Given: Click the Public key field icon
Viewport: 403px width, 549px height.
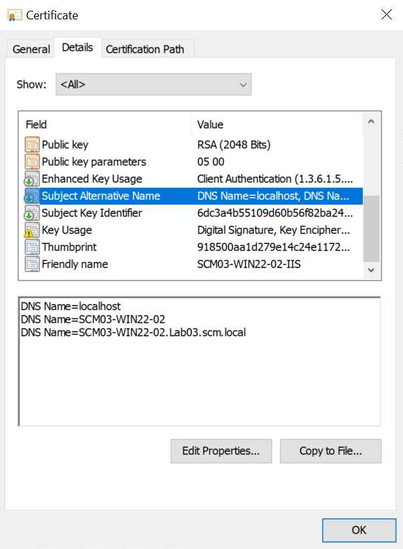Looking at the screenshot, I should click(x=32, y=144).
